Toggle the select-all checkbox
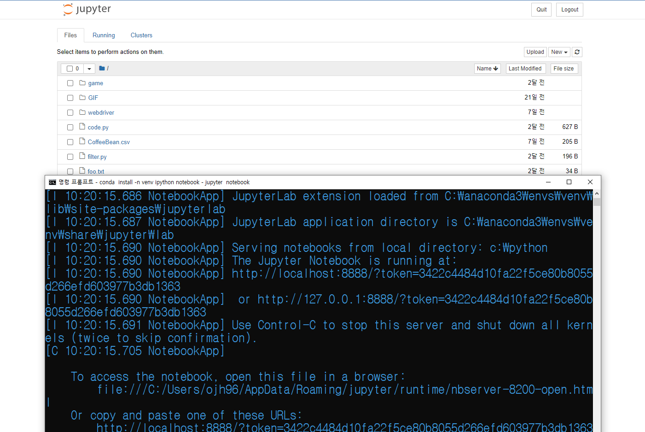This screenshot has height=432, width=645. [x=70, y=69]
